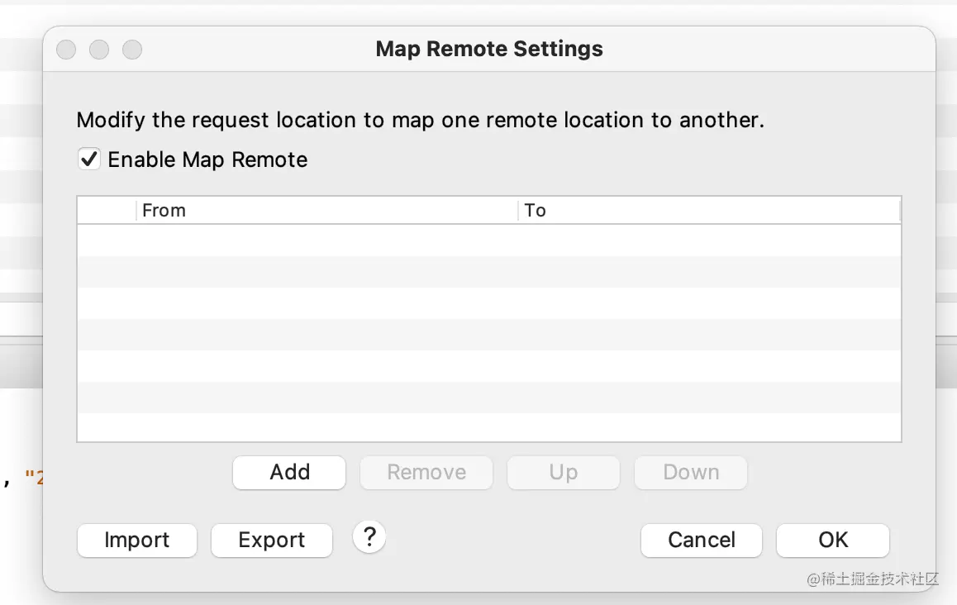This screenshot has height=605, width=957.
Task: Cancel the Map Remote Settings dialog
Action: coord(701,540)
